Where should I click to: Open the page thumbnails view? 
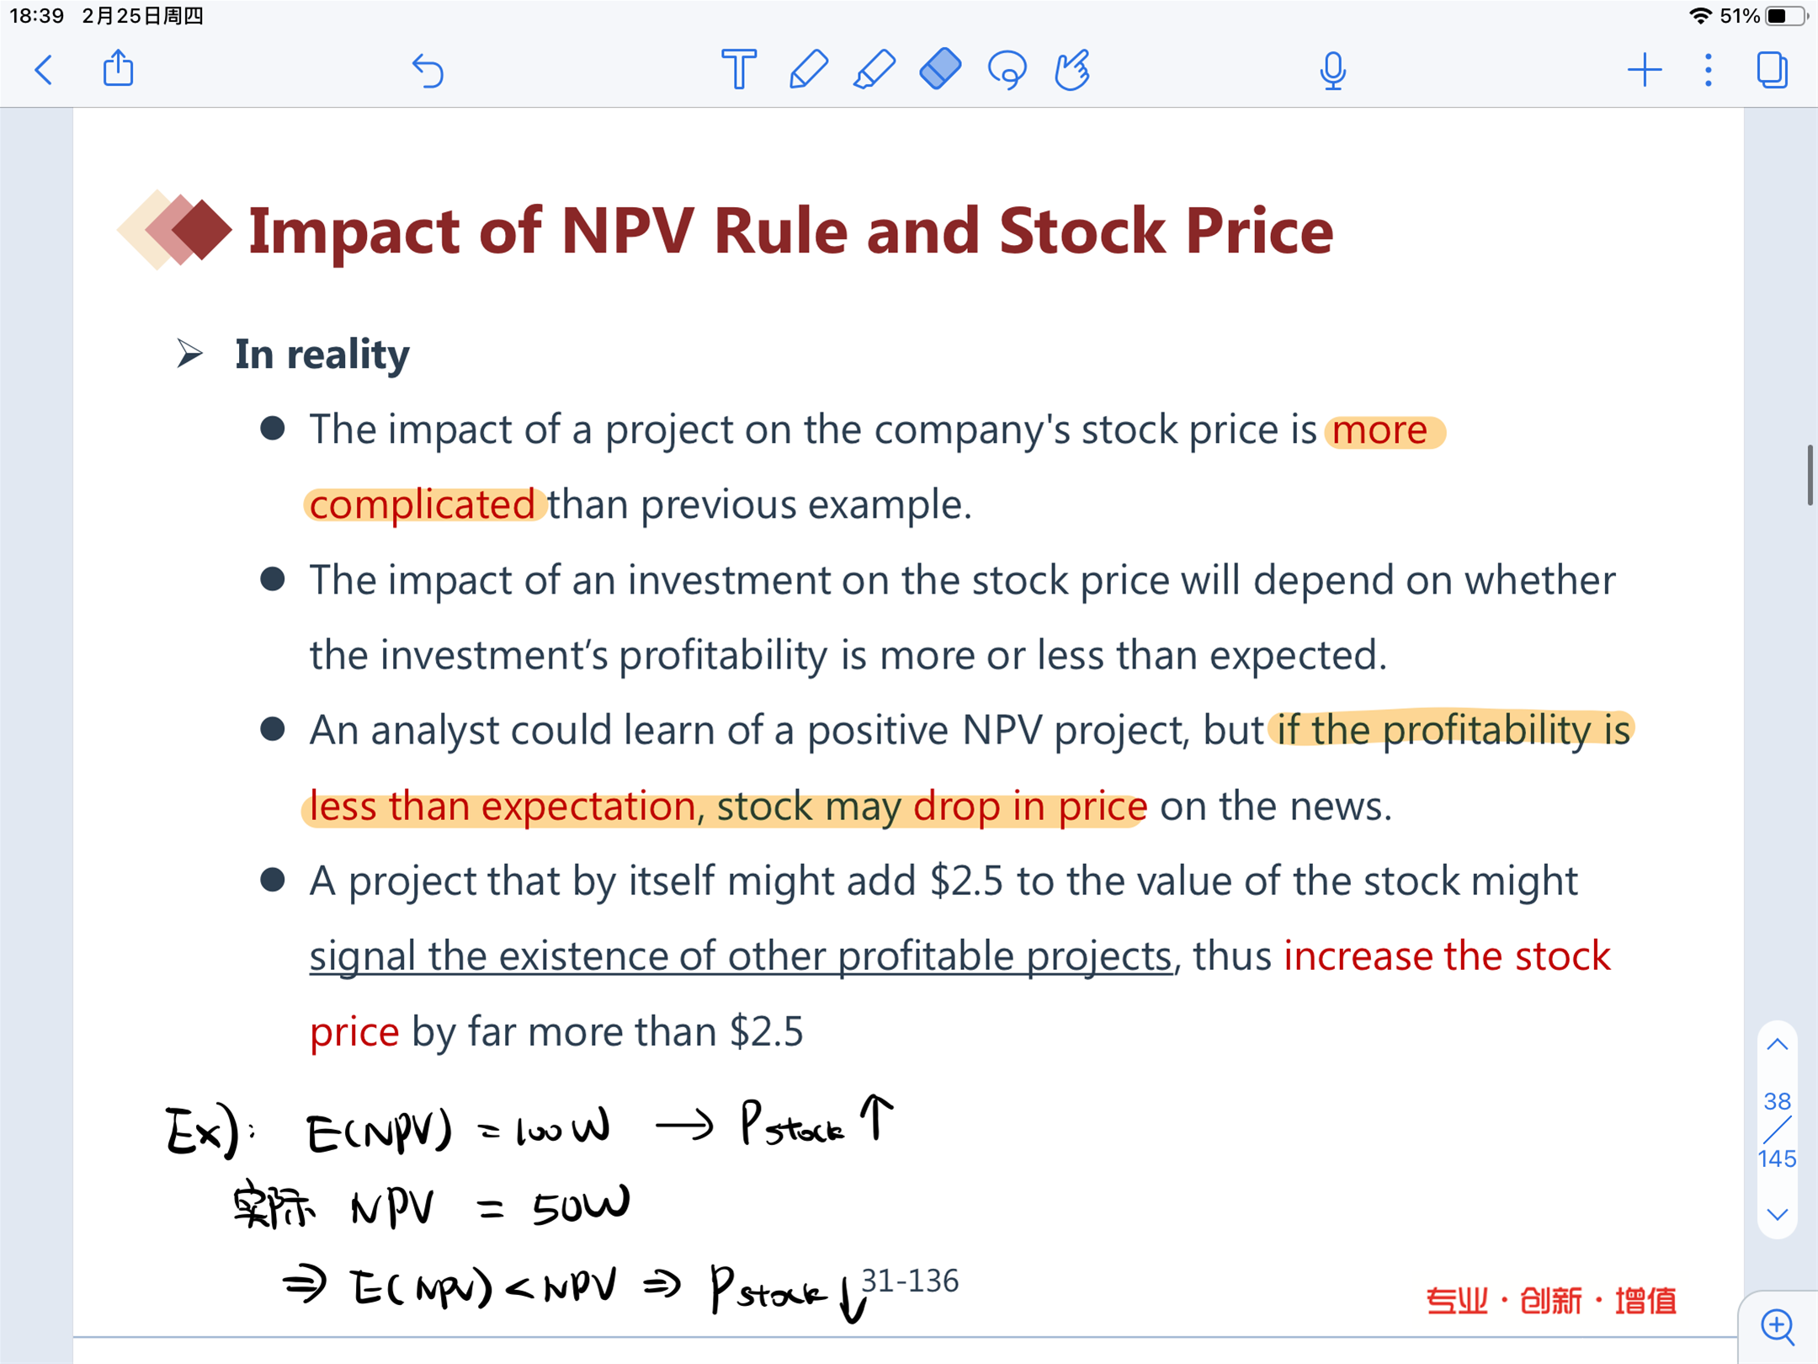point(1773,70)
